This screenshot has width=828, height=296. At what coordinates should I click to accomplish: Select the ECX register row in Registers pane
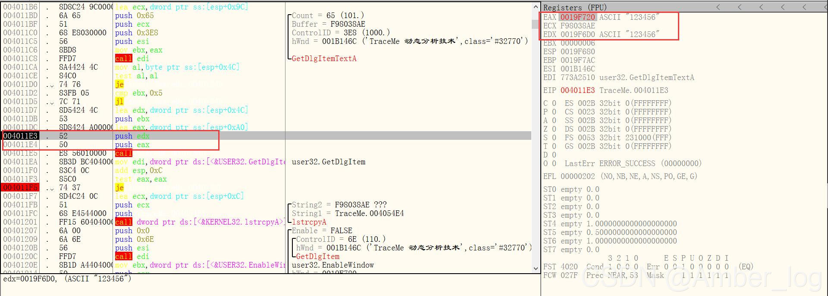point(569,26)
